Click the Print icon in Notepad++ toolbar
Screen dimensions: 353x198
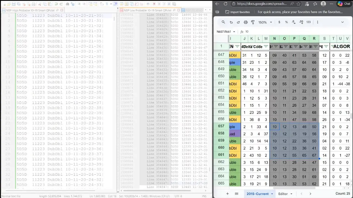click(x=34, y=4)
